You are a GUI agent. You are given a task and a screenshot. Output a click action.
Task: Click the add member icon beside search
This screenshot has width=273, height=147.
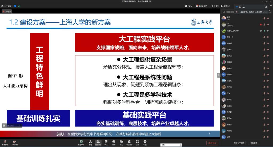(270, 12)
